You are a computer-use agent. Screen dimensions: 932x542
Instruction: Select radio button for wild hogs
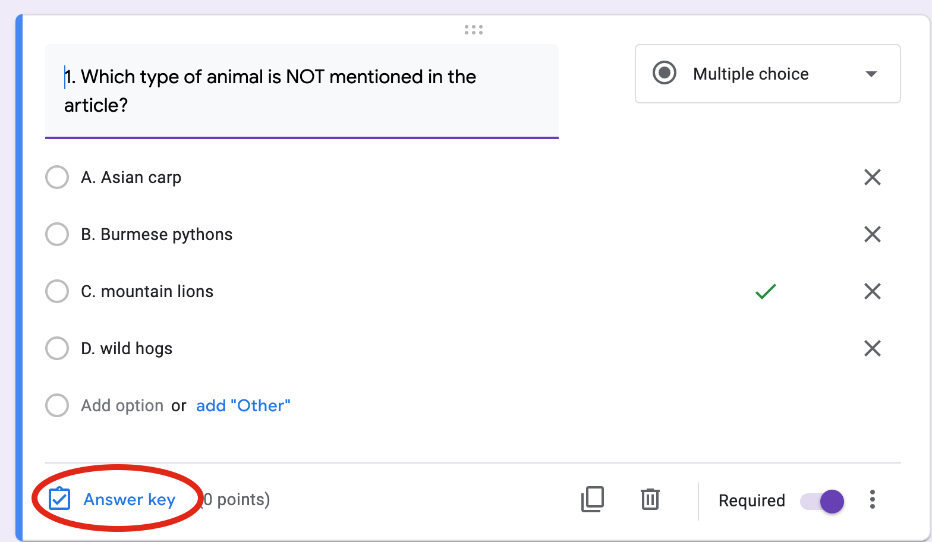(57, 348)
